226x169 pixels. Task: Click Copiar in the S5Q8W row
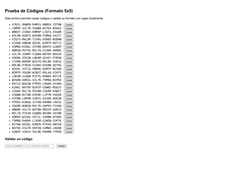69,95
